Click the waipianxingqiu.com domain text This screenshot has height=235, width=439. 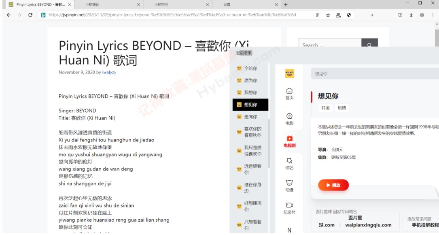coord(368,225)
